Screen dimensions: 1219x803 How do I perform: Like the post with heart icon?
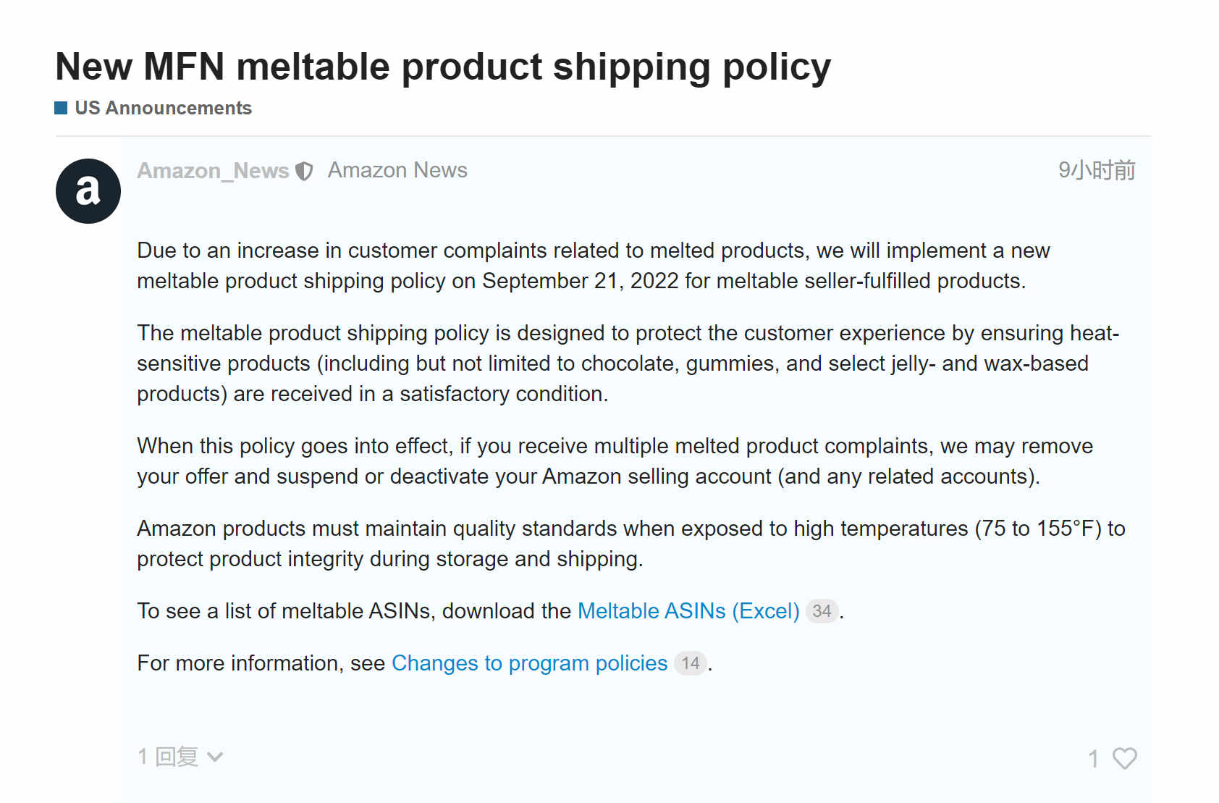[1124, 758]
